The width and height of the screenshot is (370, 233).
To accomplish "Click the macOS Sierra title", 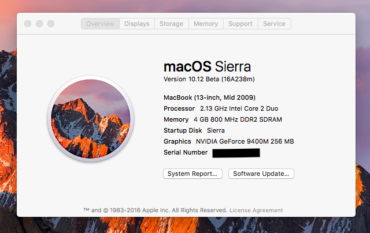I will tap(207, 66).
